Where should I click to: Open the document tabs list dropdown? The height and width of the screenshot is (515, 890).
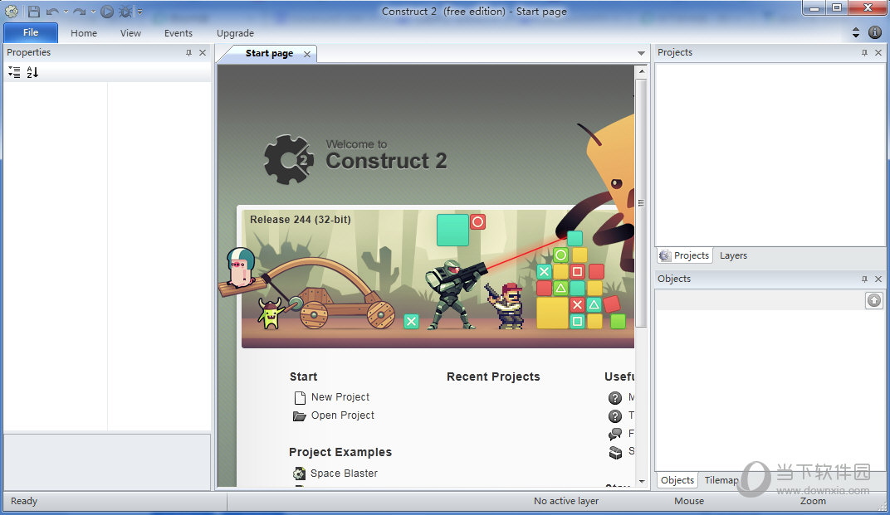click(641, 53)
